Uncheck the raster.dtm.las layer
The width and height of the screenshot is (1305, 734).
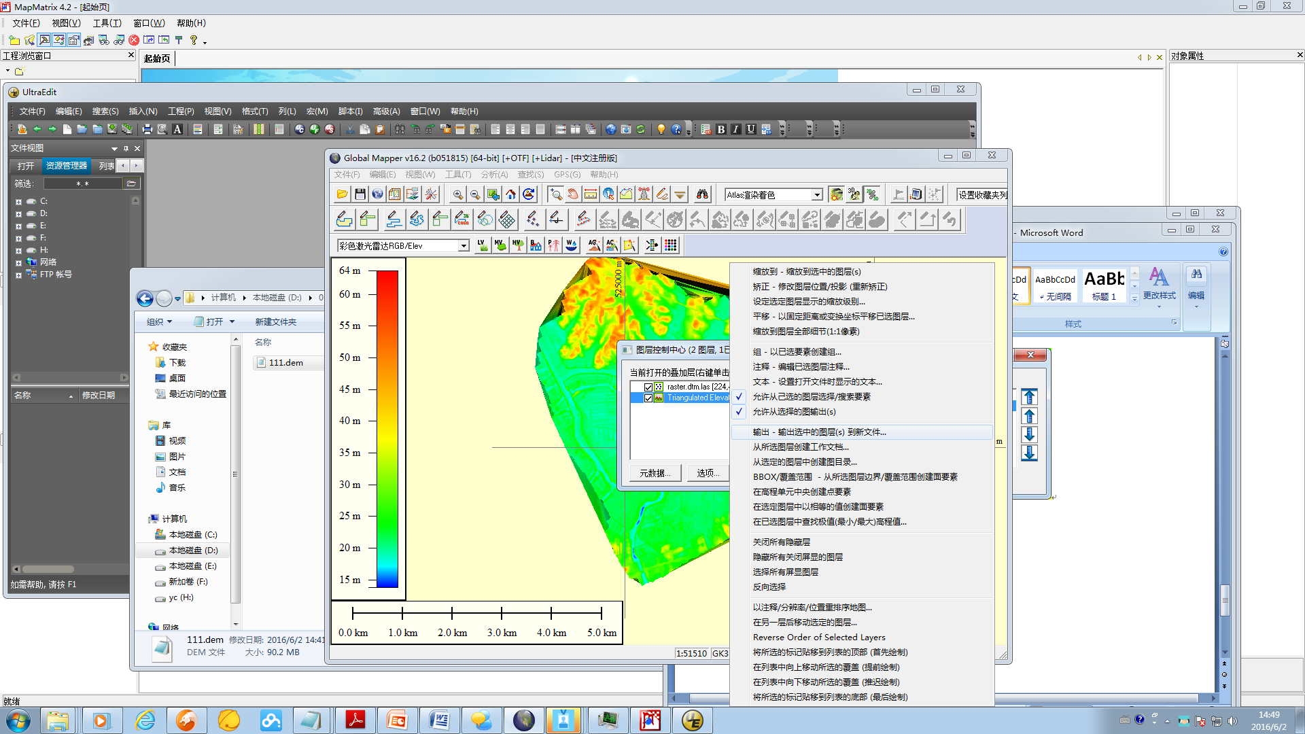[x=648, y=387]
